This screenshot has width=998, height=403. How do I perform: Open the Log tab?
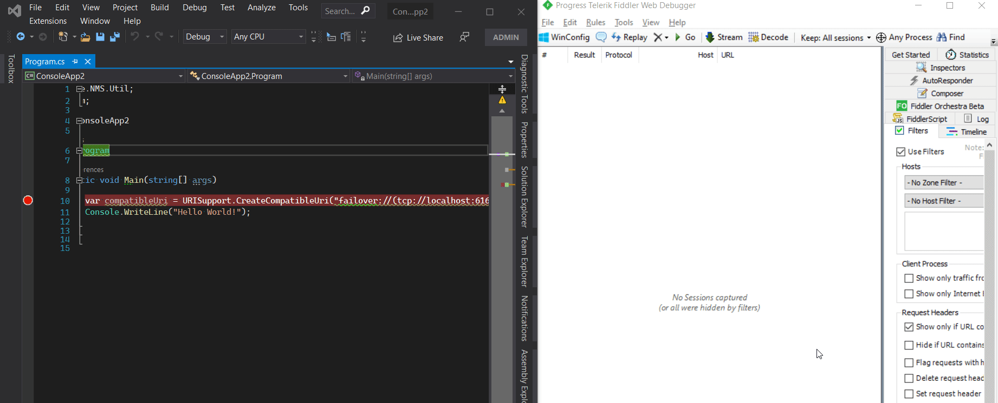[976, 119]
